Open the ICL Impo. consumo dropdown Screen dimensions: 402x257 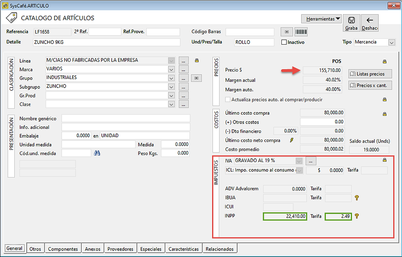(x=299, y=171)
